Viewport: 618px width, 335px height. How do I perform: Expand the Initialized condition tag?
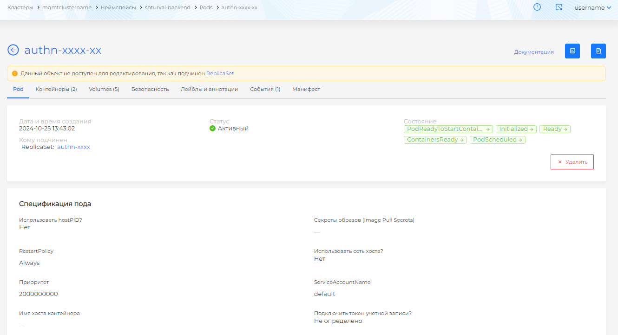pos(516,129)
